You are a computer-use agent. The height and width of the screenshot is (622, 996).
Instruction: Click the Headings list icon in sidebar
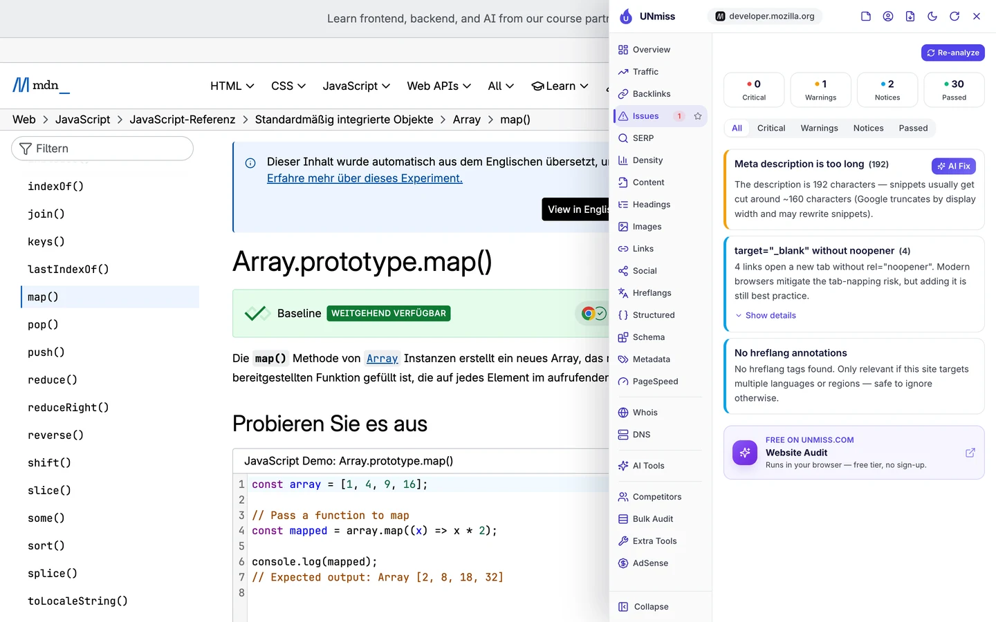tap(623, 205)
